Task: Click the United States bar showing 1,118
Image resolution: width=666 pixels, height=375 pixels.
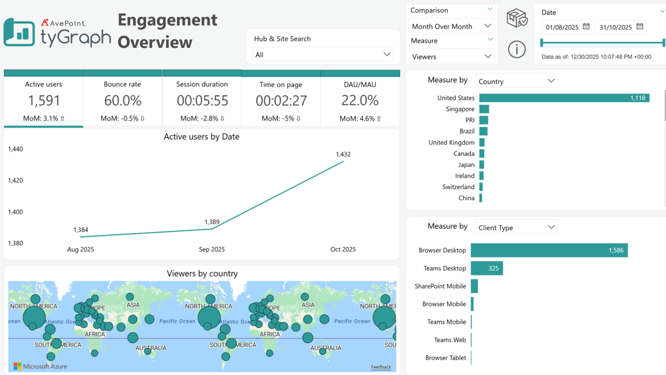Action: (x=564, y=98)
